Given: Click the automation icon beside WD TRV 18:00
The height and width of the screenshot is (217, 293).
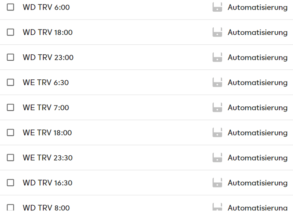Looking at the screenshot, I should click(217, 33).
